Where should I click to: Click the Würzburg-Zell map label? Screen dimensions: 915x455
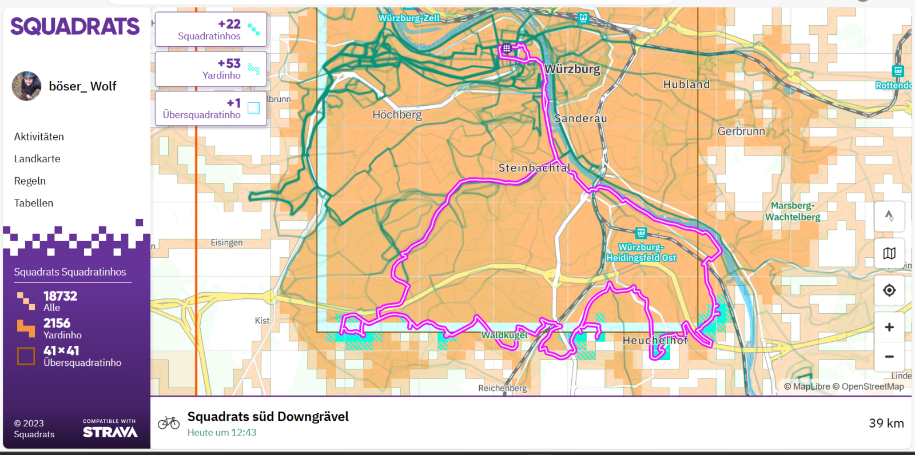[409, 18]
